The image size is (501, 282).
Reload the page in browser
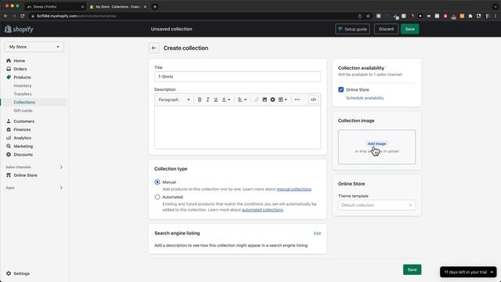point(23,16)
